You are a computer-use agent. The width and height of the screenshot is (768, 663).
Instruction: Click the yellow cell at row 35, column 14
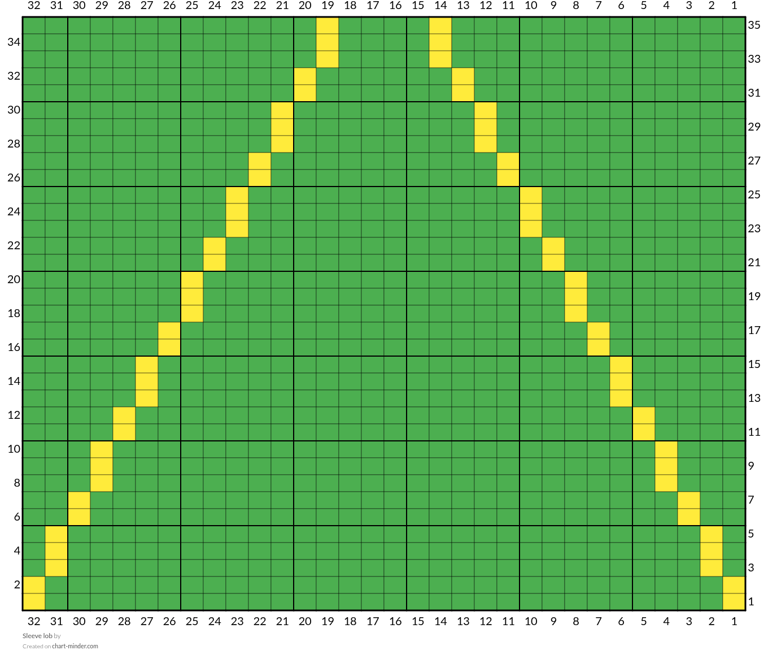click(440, 25)
